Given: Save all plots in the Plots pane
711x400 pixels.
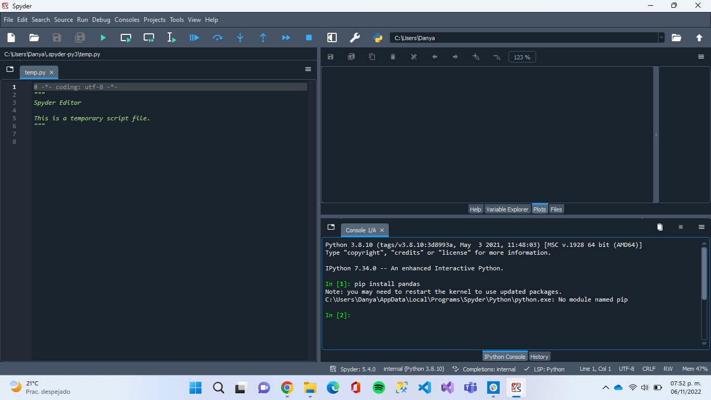Looking at the screenshot, I should [x=351, y=57].
